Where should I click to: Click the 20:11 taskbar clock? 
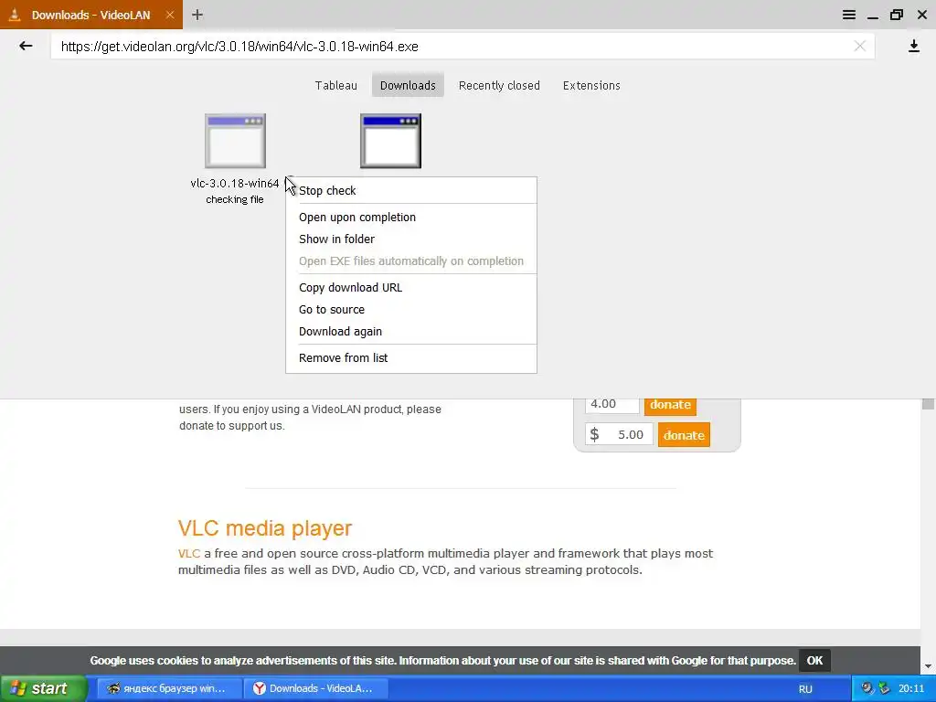911,688
